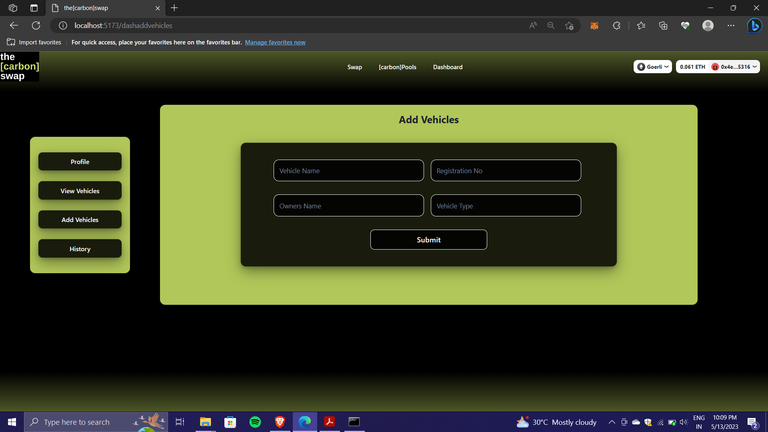Open Collections in the browser toolbar
The height and width of the screenshot is (432, 768).
(x=663, y=25)
